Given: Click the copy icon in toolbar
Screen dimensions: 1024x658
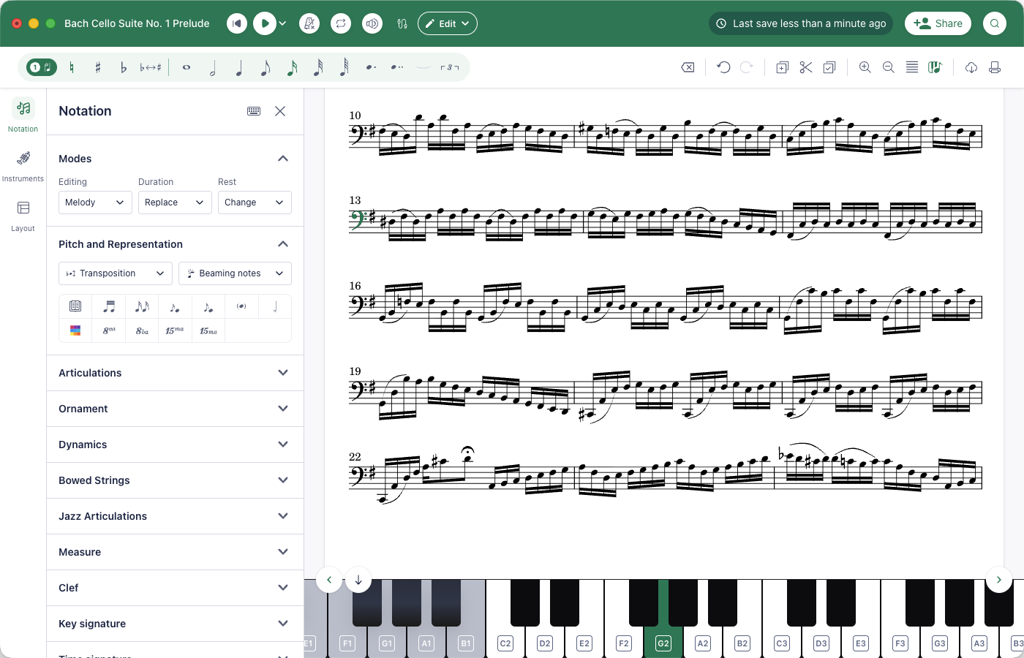Looking at the screenshot, I should point(782,67).
